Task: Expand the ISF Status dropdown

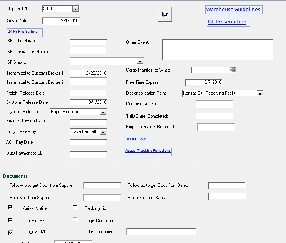Action: (140, 61)
